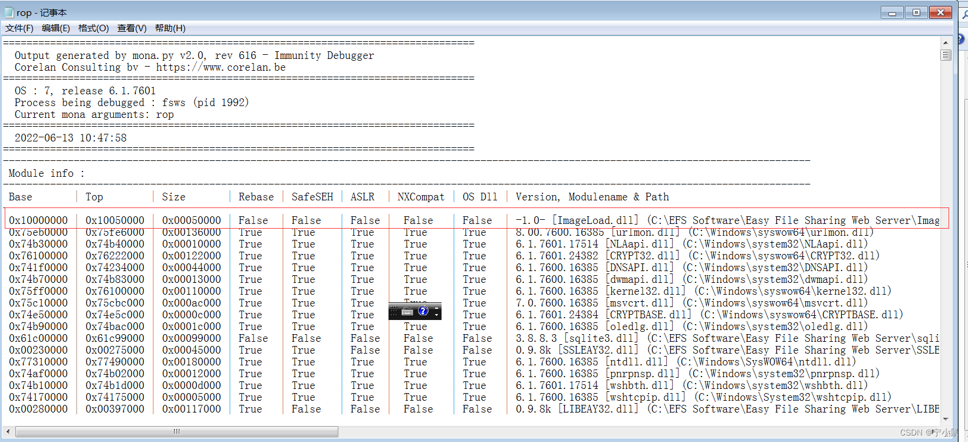The width and height of the screenshot is (968, 442).
Task: Click the 'fsws (pid 1992)' process text
Action: pos(206,103)
